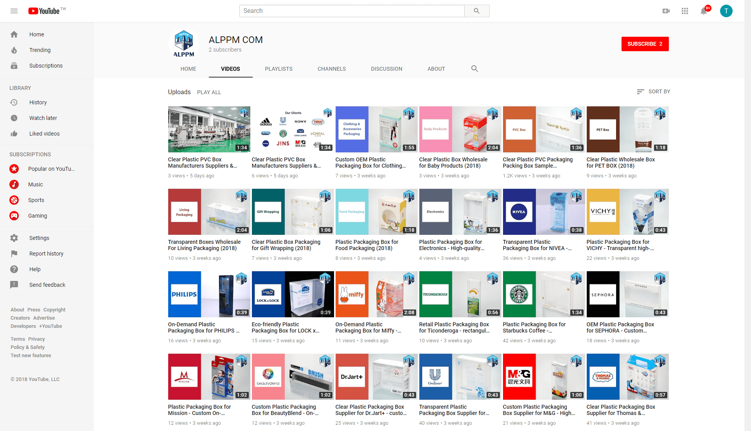The image size is (751, 431).
Task: Open the PVC Box video thumbnail
Action: pos(544,129)
